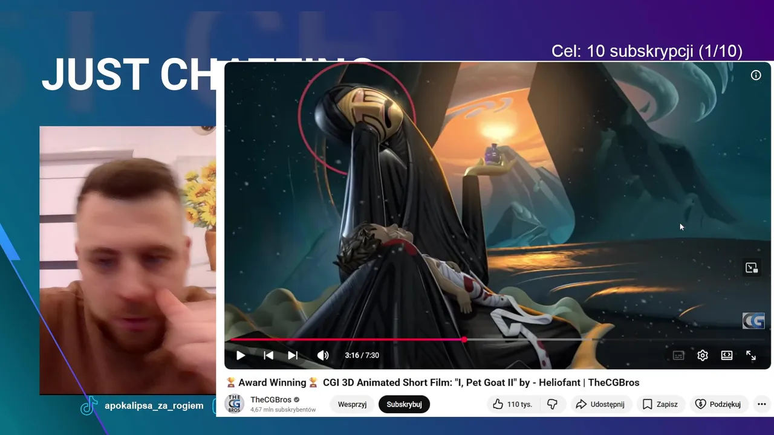This screenshot has height=435, width=774.
Task: Save video with Zapisz
Action: point(660,404)
